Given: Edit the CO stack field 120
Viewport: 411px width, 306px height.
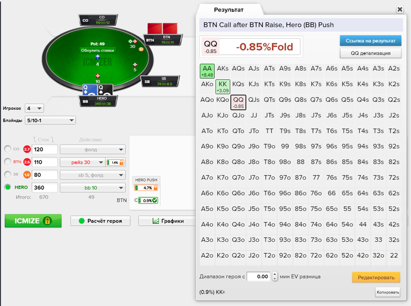Looking at the screenshot, I should [x=45, y=149].
